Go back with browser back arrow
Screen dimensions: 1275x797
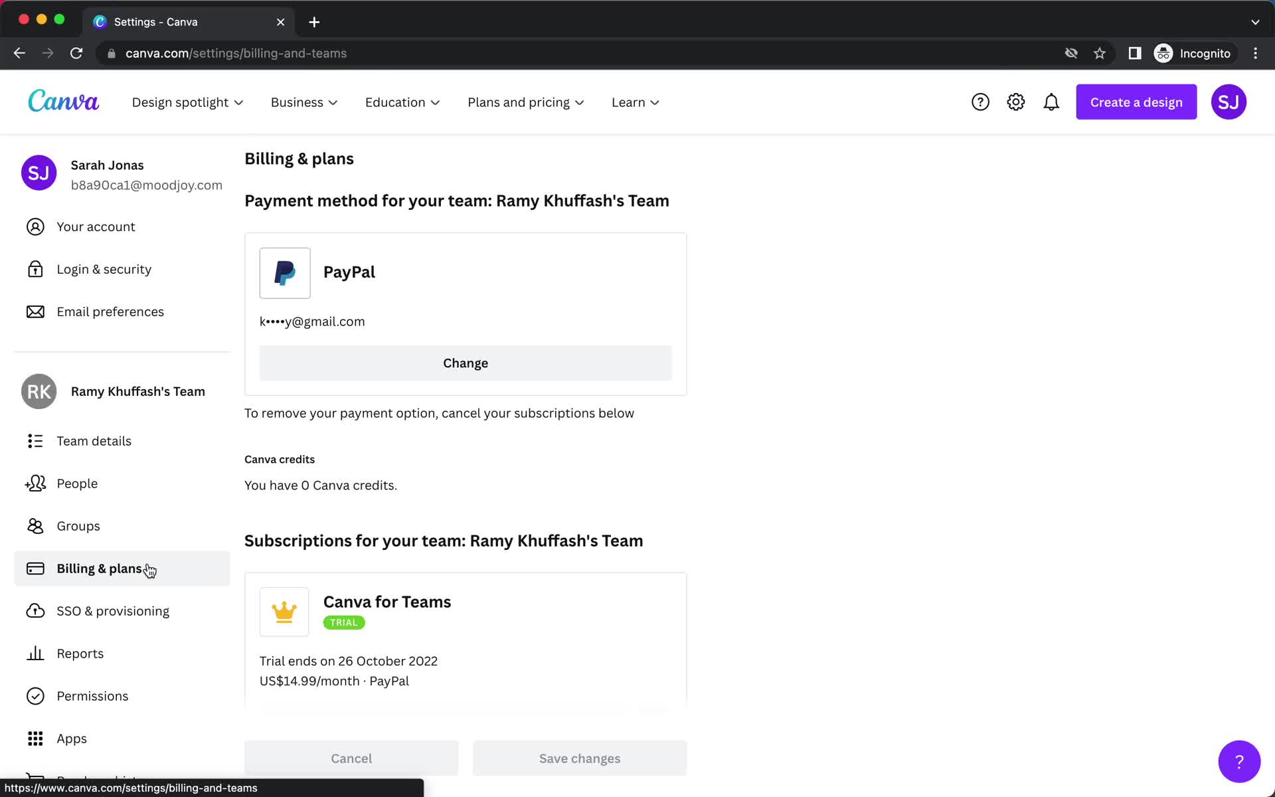19,53
